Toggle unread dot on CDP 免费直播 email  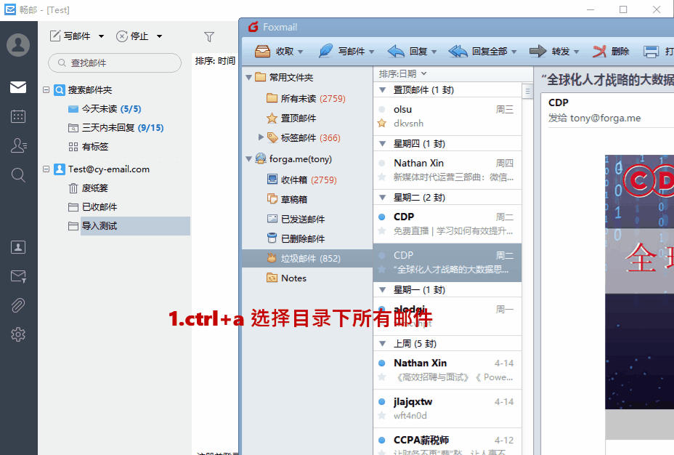[382, 217]
